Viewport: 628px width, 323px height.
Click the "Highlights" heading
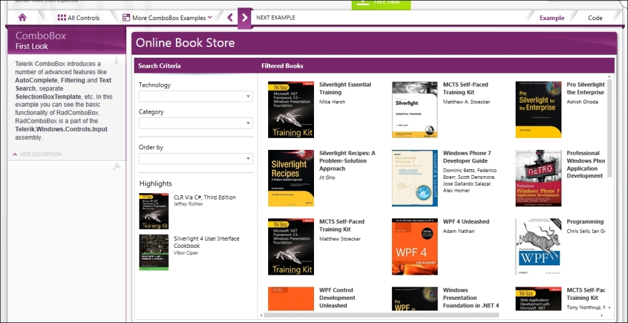pos(155,184)
